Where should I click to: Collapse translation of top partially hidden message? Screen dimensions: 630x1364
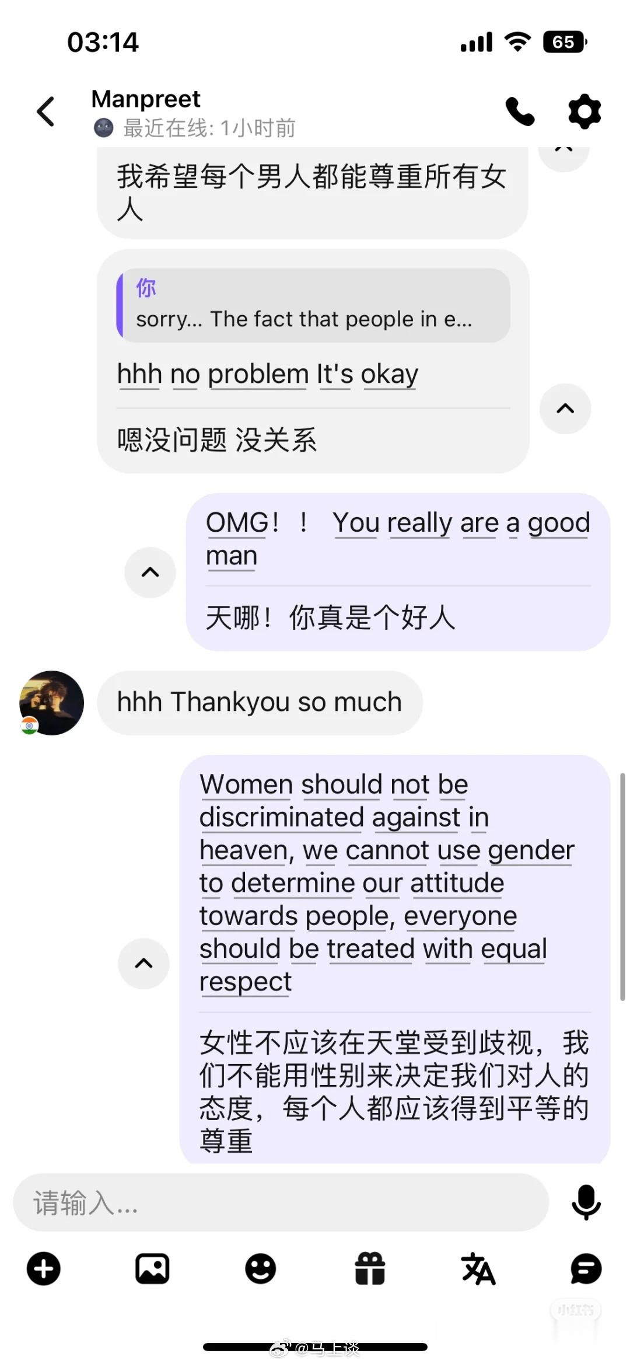[563, 156]
